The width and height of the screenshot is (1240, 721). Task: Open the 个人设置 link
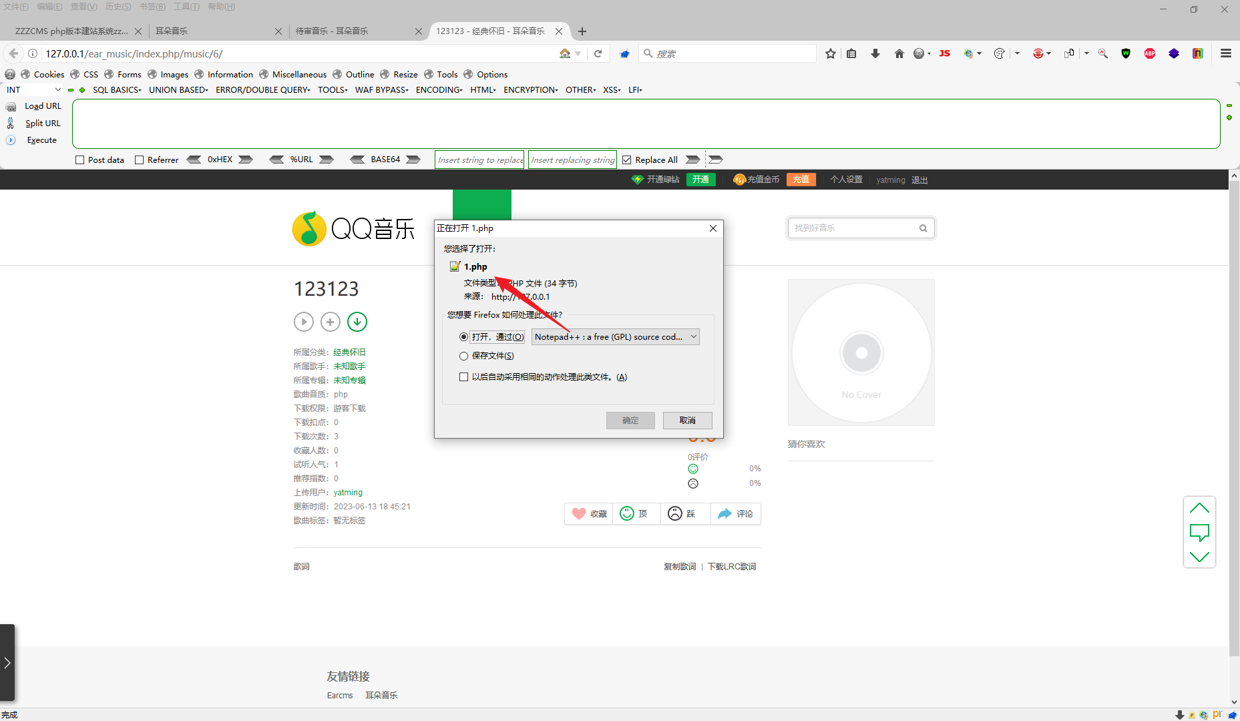click(x=846, y=180)
